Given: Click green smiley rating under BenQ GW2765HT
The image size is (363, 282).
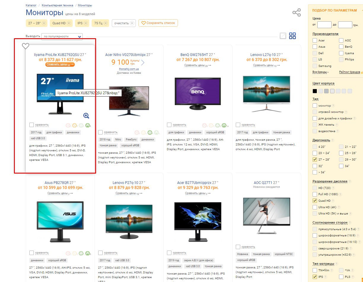Looking at the screenshot, I should tap(224, 125).
